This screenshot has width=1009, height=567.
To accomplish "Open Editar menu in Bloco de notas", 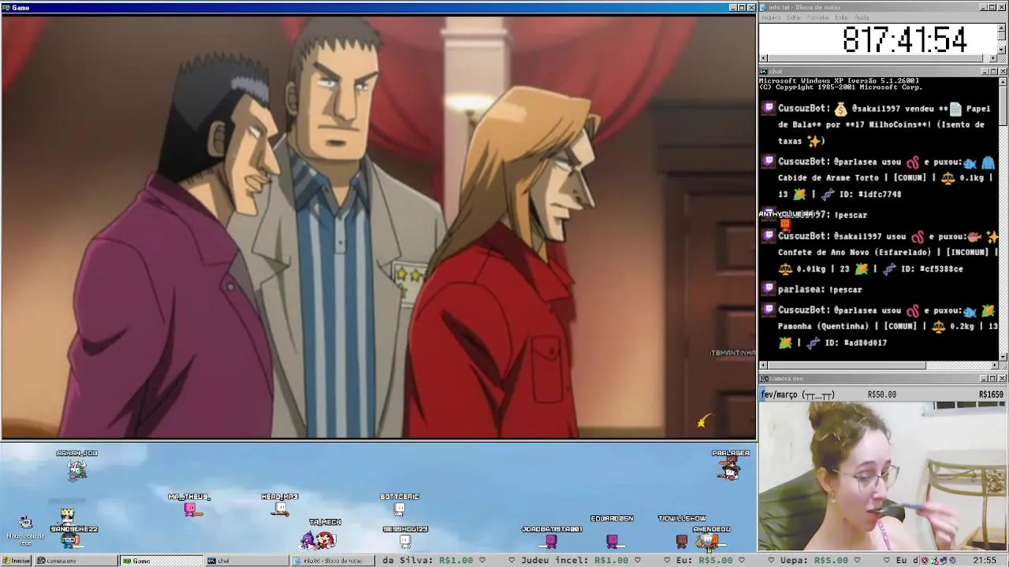I will [x=794, y=17].
